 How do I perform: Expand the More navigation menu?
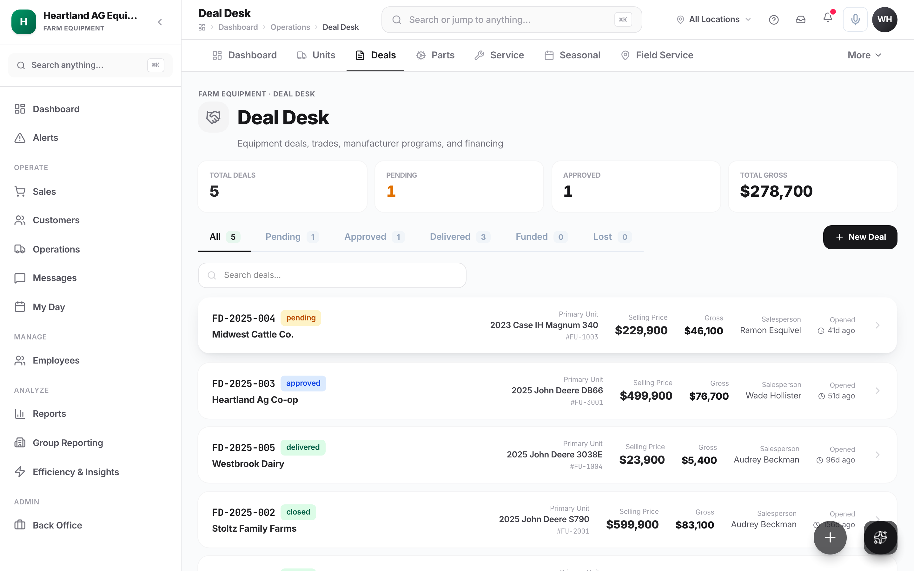864,55
